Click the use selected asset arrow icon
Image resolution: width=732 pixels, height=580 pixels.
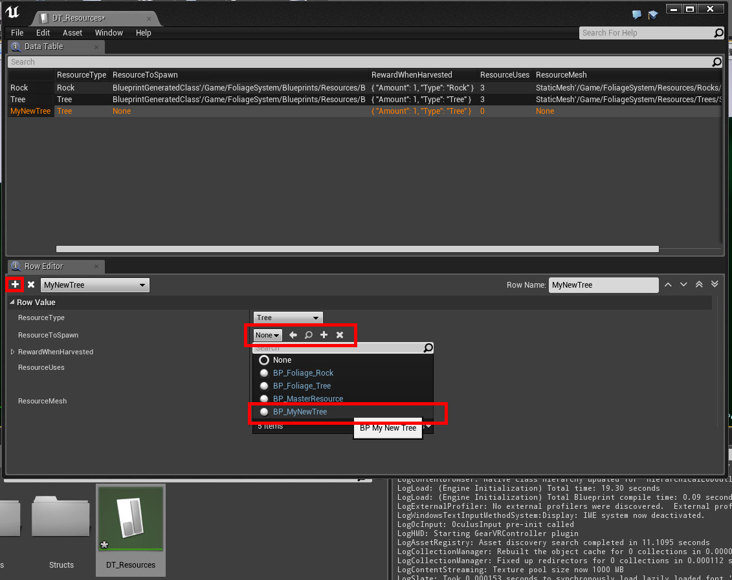tap(293, 335)
